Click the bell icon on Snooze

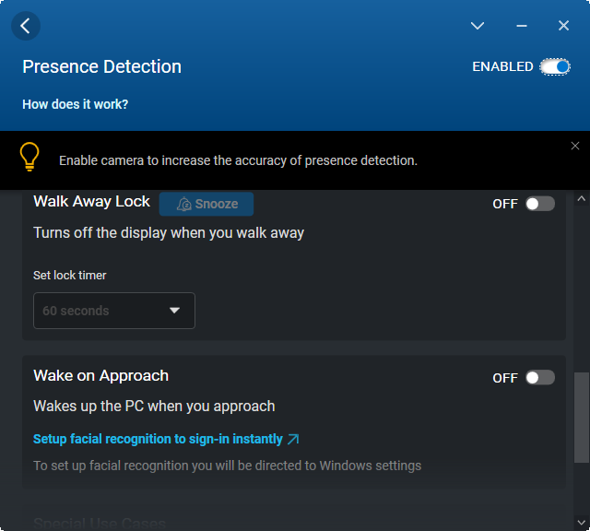[184, 205]
